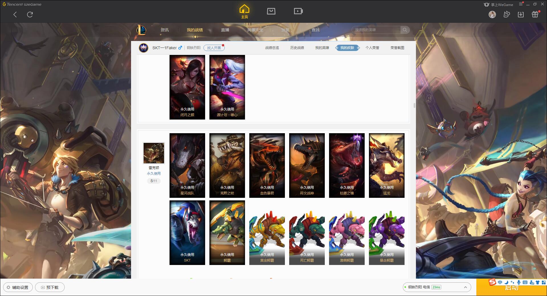Open the video playback icon in top bar
Viewport: 547px width, 296px height.
(x=298, y=11)
